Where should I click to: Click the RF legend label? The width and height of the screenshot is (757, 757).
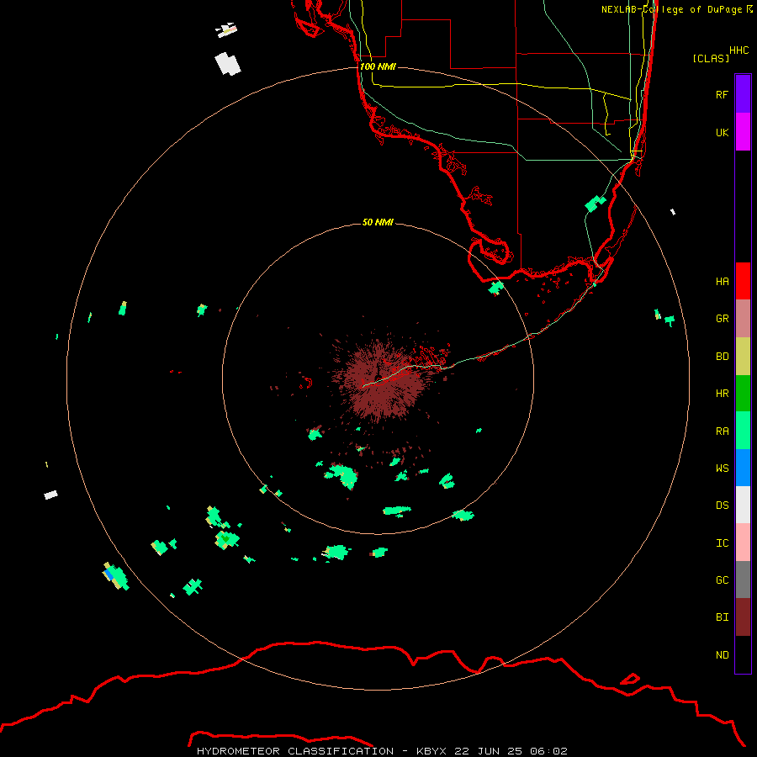click(722, 94)
